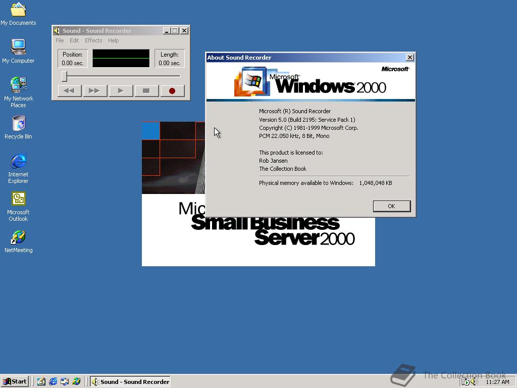517x388 pixels.
Task: Open Help menu in Sound Recorder
Action: (113, 40)
